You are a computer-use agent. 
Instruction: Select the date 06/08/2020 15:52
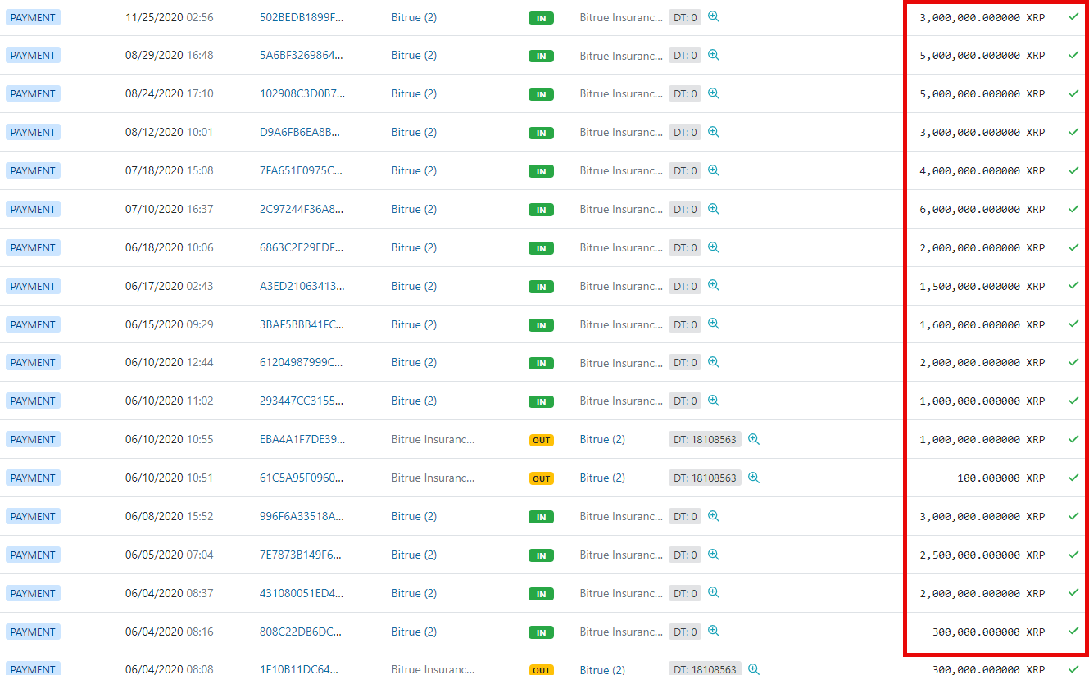170,517
